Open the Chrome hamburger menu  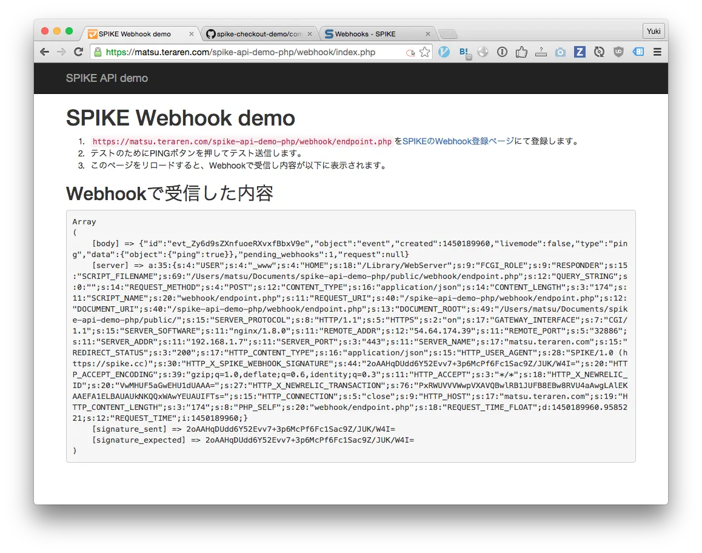pos(657,52)
